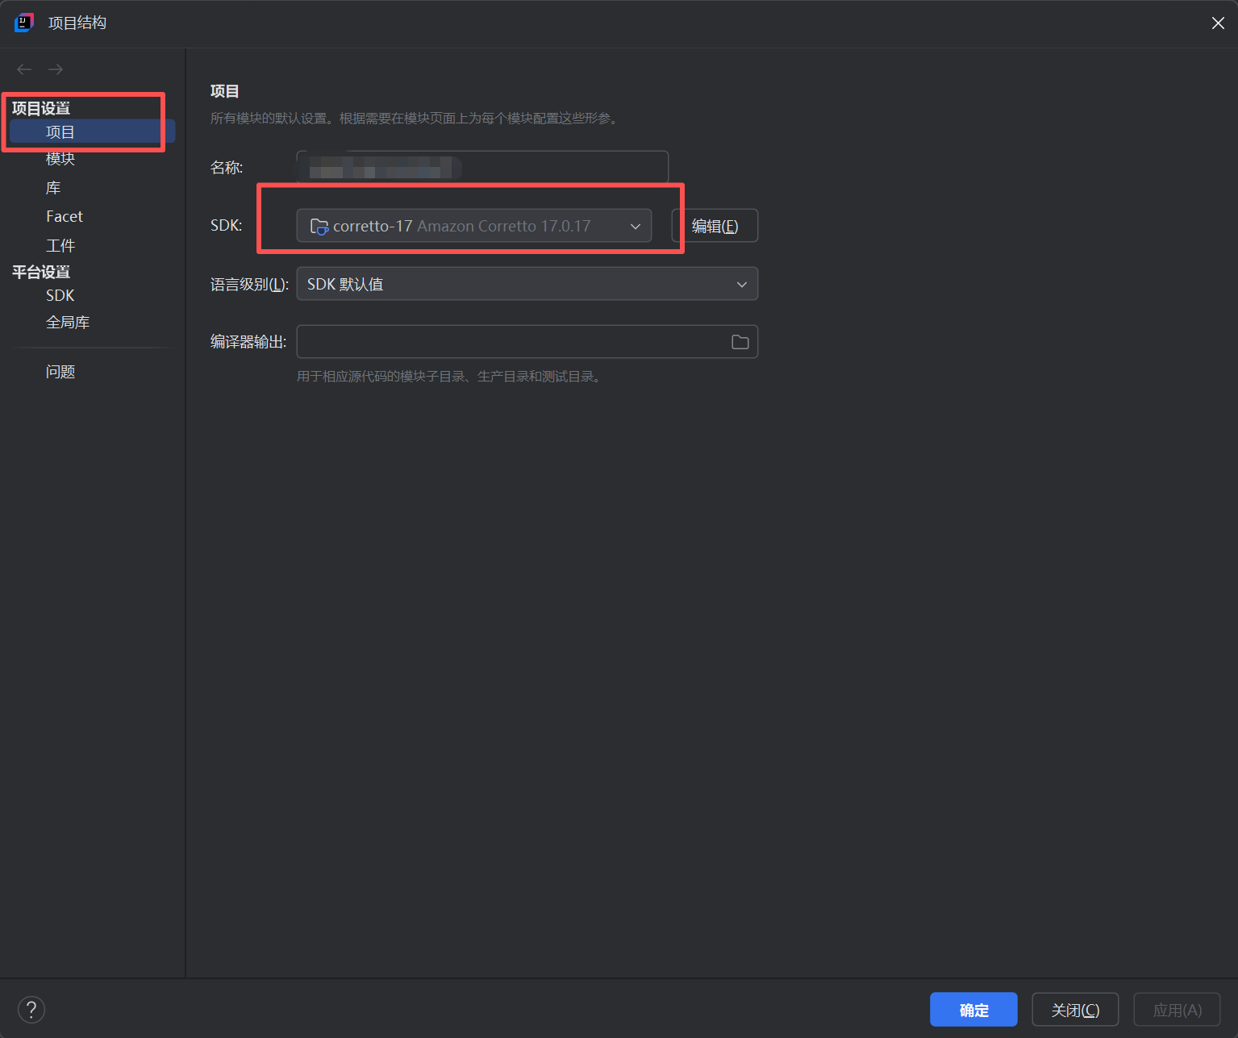This screenshot has width=1238, height=1038.
Task: Open the 库 settings page
Action: pyautogui.click(x=53, y=188)
